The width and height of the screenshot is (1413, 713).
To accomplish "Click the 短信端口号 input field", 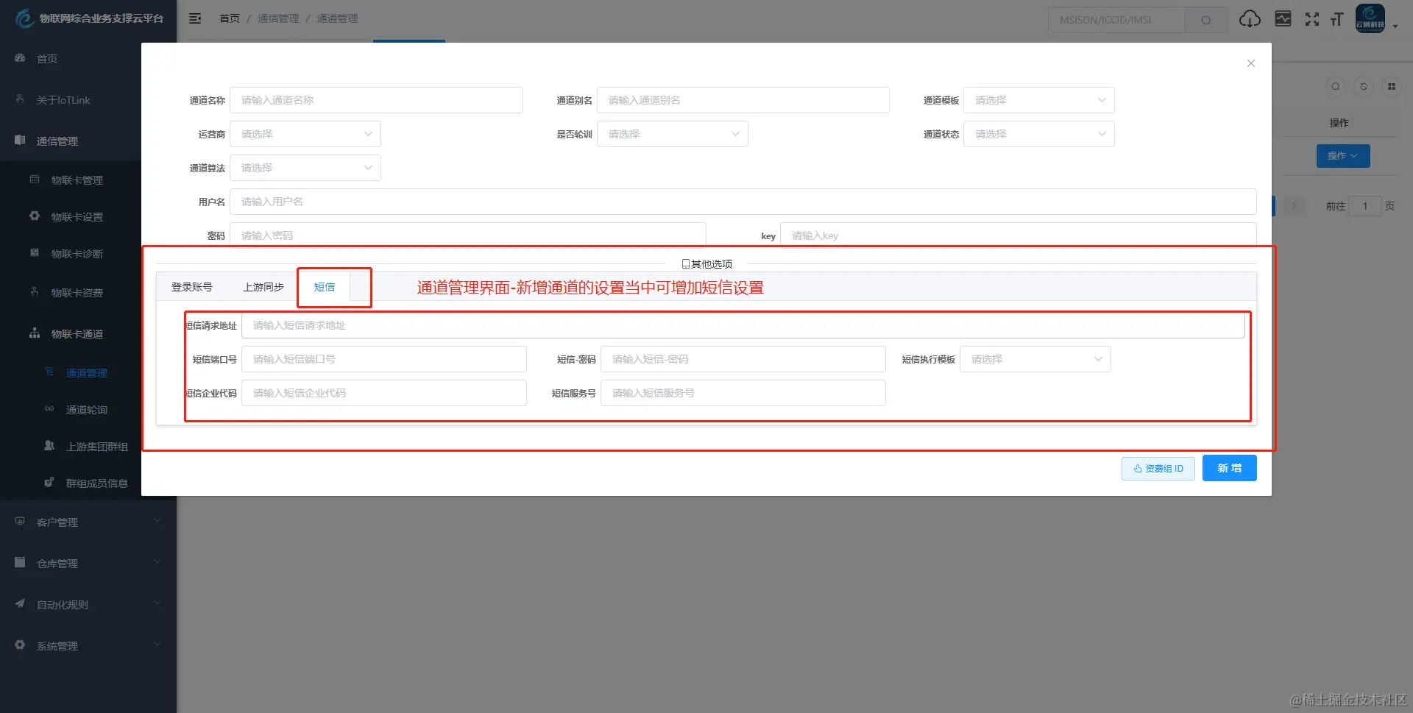I will pos(384,359).
